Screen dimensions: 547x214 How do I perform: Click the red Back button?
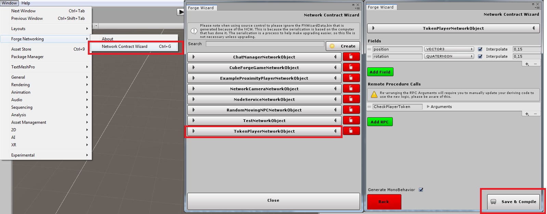[384, 202]
